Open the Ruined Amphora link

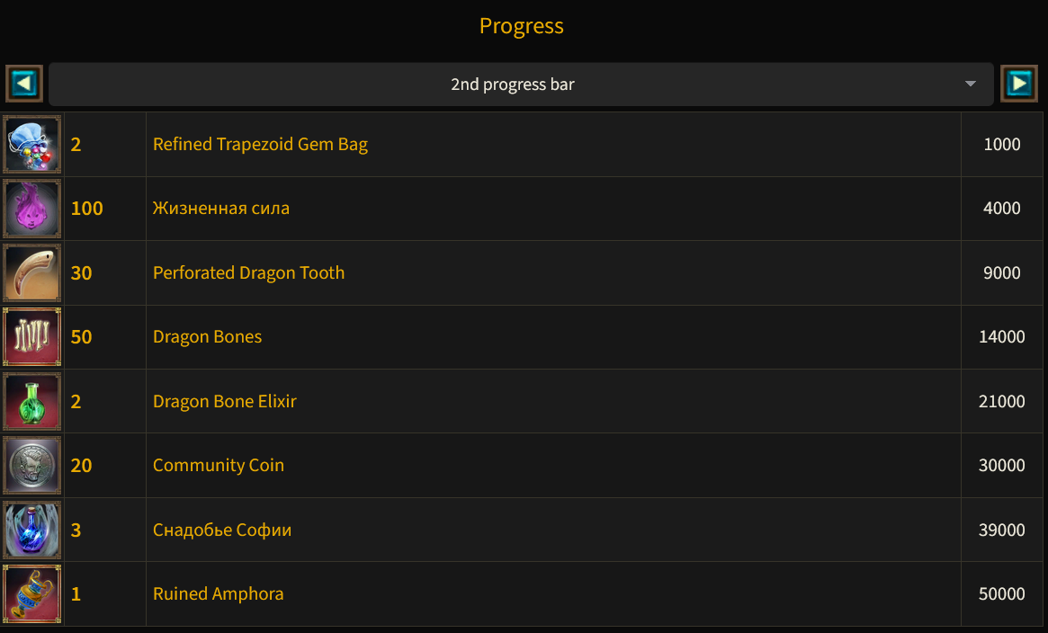tap(218, 593)
